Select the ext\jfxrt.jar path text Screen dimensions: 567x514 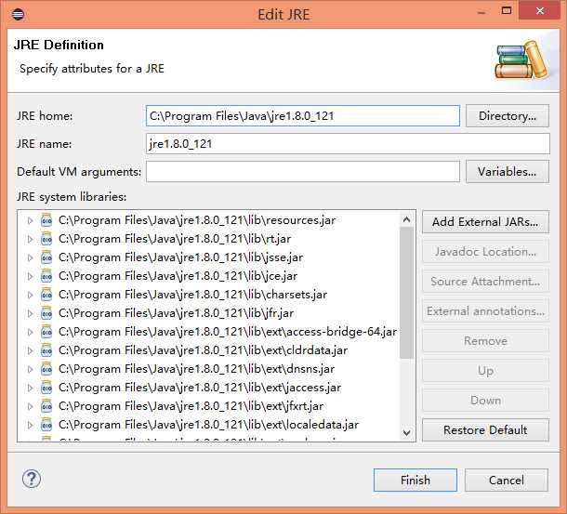click(x=191, y=406)
